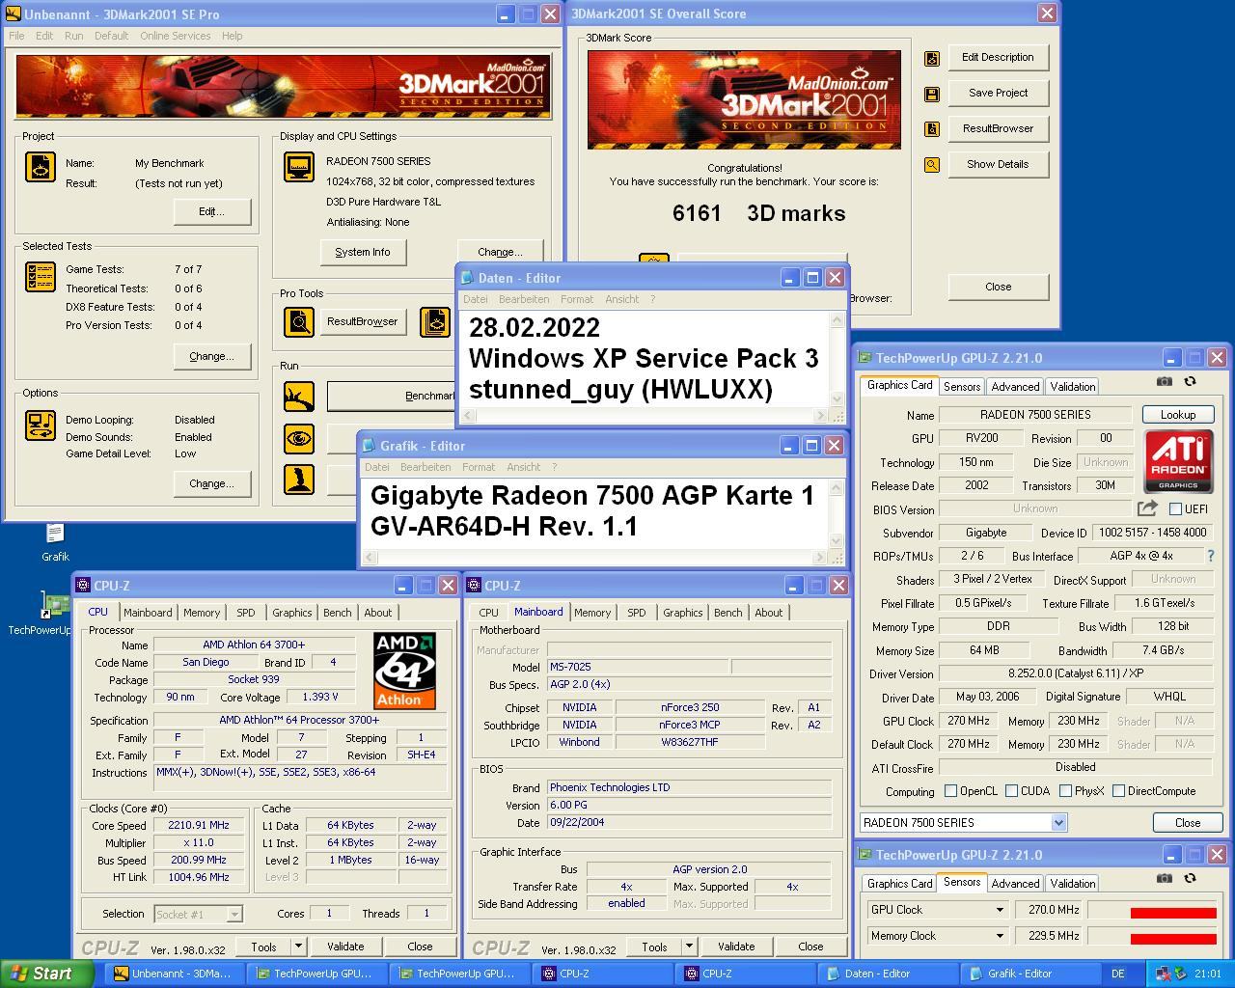The height and width of the screenshot is (988, 1235).
Task: Click GPU-Z refresh icon in top window
Action: click(x=1190, y=381)
